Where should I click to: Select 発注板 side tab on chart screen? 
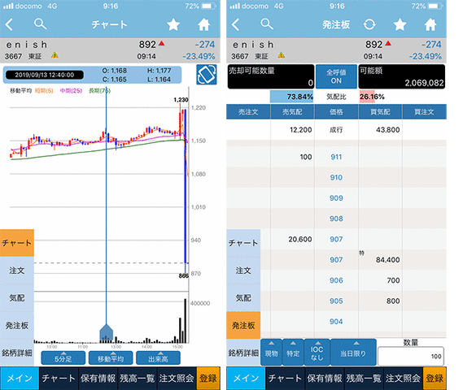(x=17, y=325)
